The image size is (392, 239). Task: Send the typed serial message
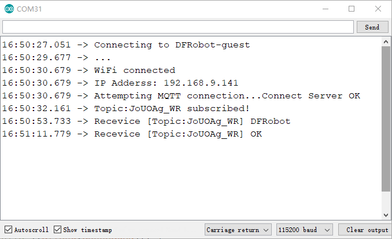(372, 27)
